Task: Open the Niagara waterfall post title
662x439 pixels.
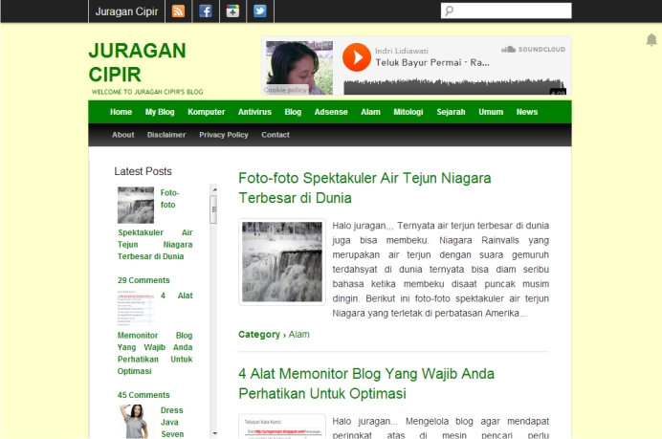Action: point(364,187)
